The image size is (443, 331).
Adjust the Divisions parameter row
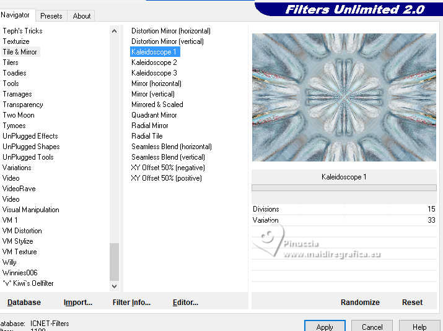(x=344, y=209)
